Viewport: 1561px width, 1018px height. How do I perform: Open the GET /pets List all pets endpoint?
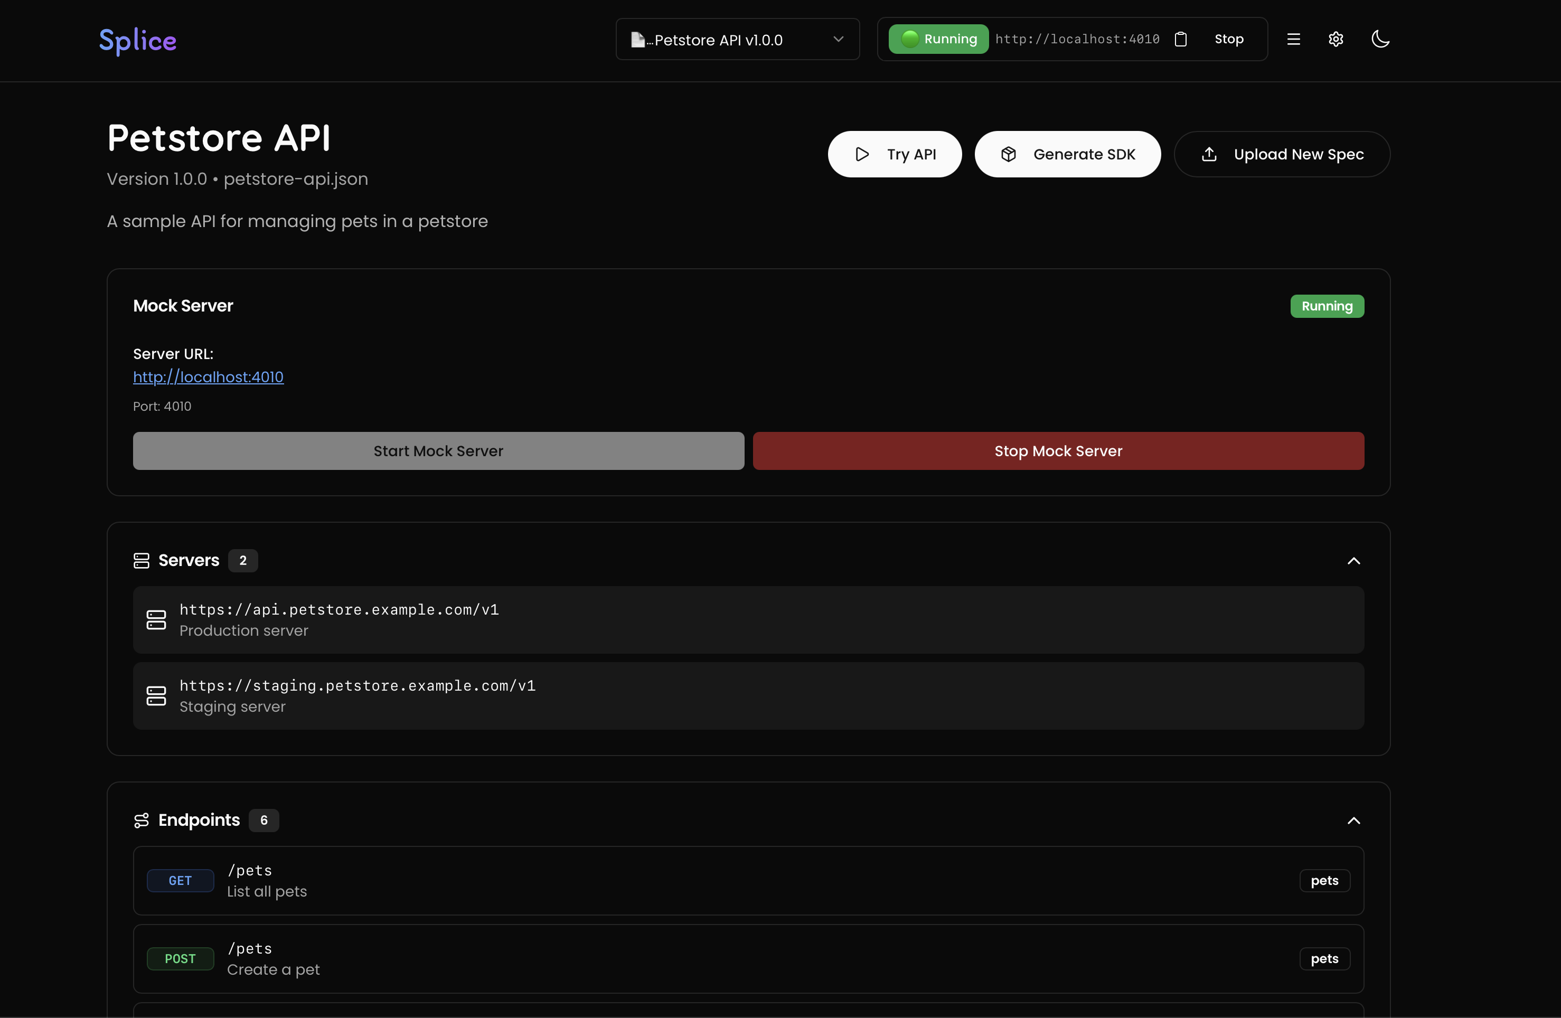coord(748,880)
